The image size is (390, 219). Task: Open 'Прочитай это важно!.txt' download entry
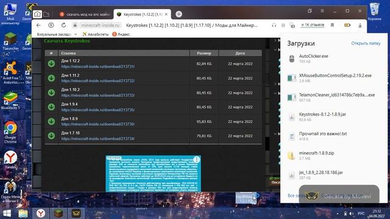(334, 136)
